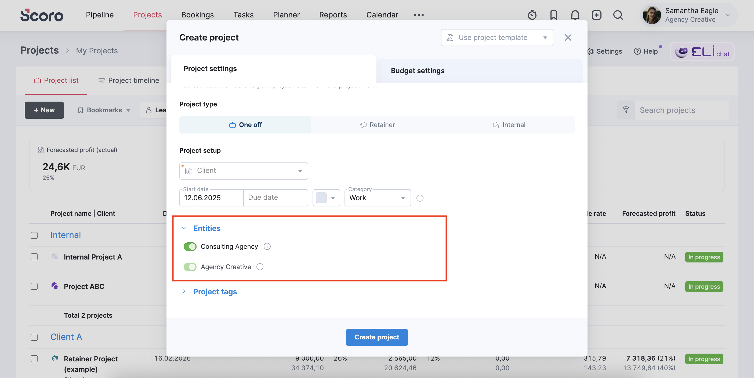Image resolution: width=754 pixels, height=378 pixels.
Task: Click the Project ABC In progress status
Action: [704, 287]
